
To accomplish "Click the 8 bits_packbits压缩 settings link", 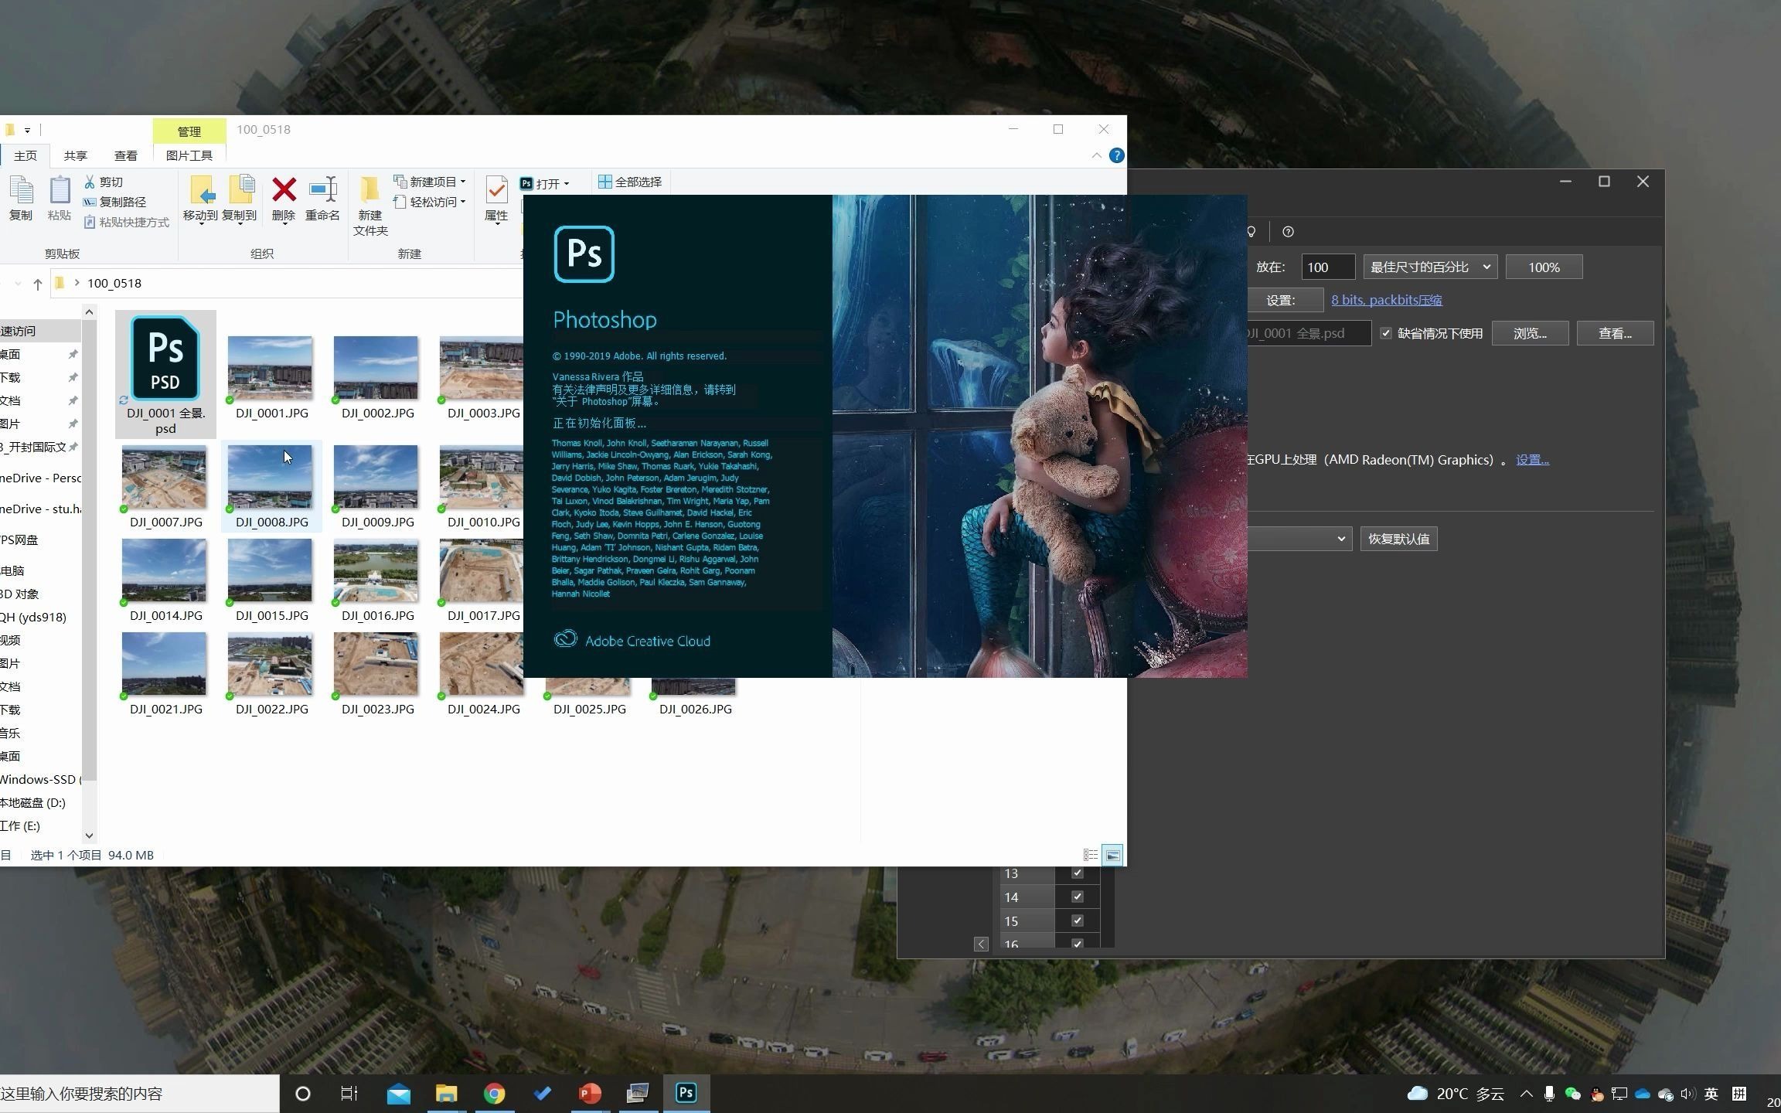I will pos(1388,299).
